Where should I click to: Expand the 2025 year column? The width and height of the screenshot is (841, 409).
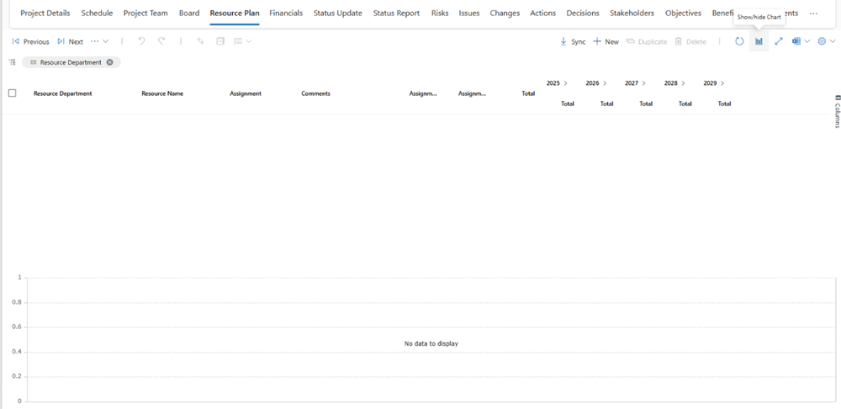pos(566,83)
